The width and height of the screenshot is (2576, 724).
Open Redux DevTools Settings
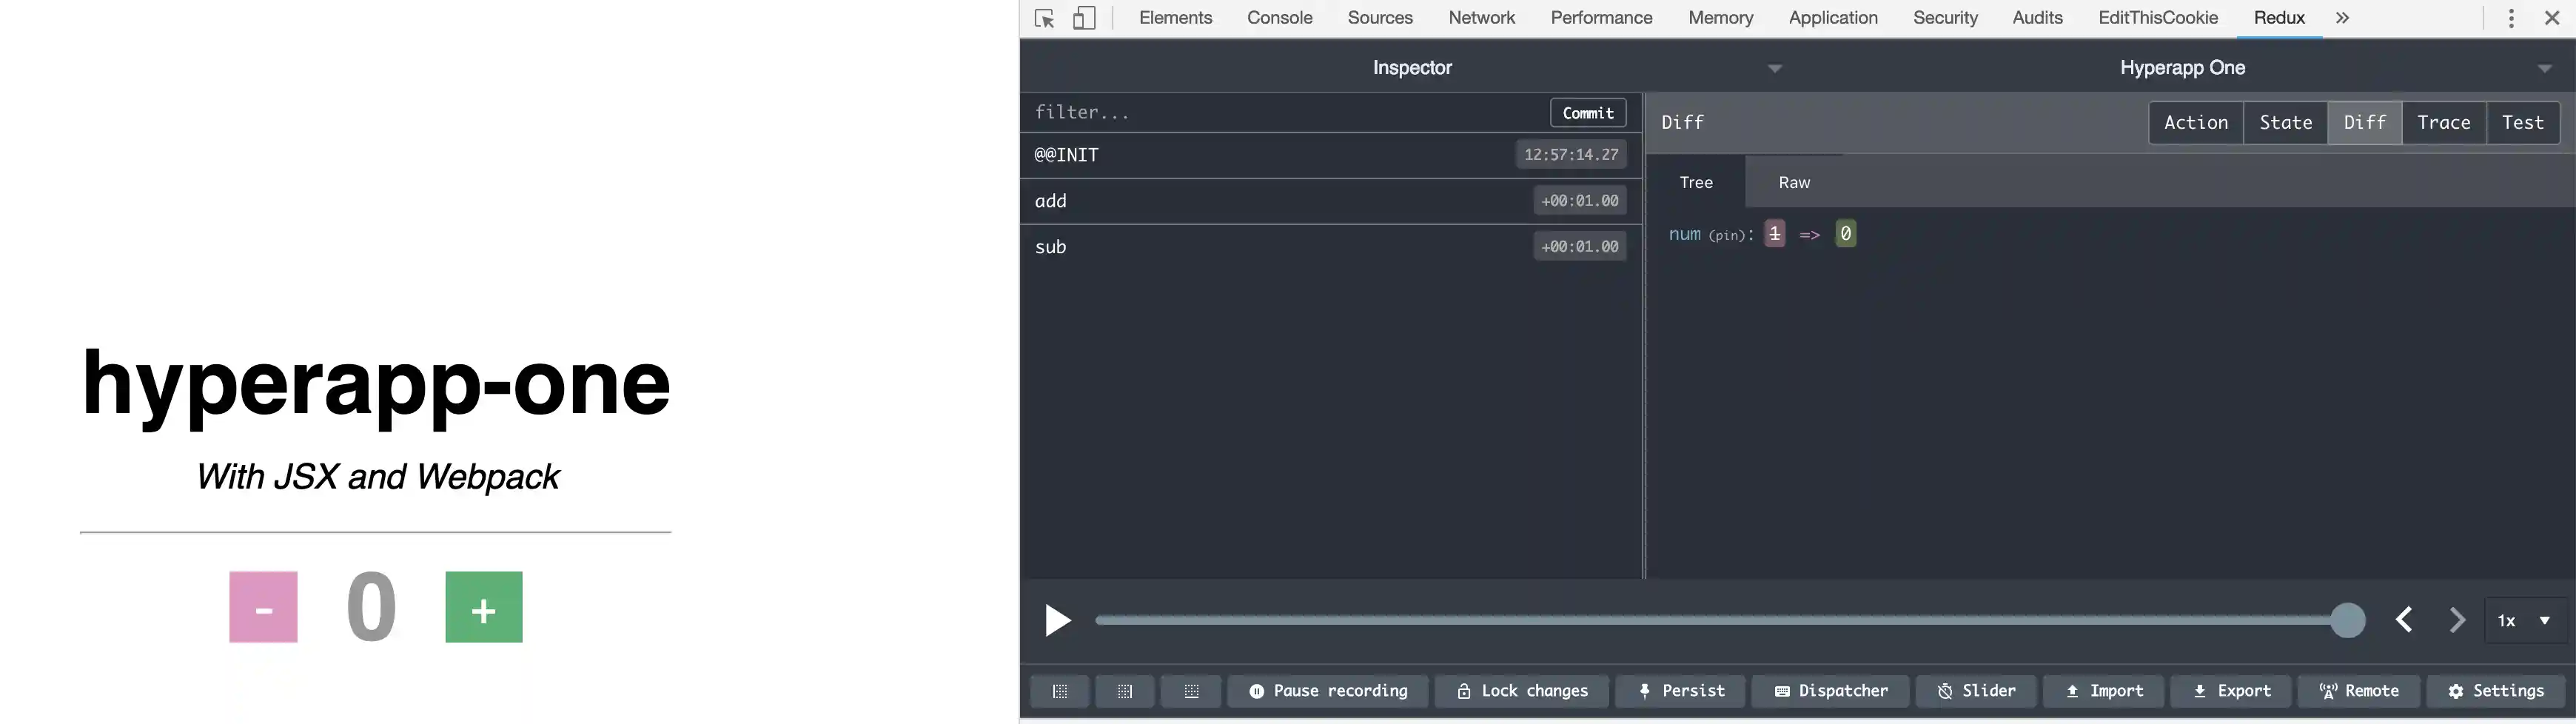(2496, 691)
